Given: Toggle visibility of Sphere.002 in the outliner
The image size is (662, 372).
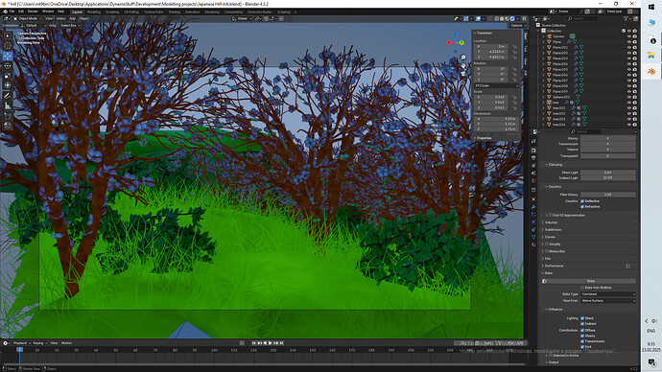Looking at the screenshot, I should 629,97.
